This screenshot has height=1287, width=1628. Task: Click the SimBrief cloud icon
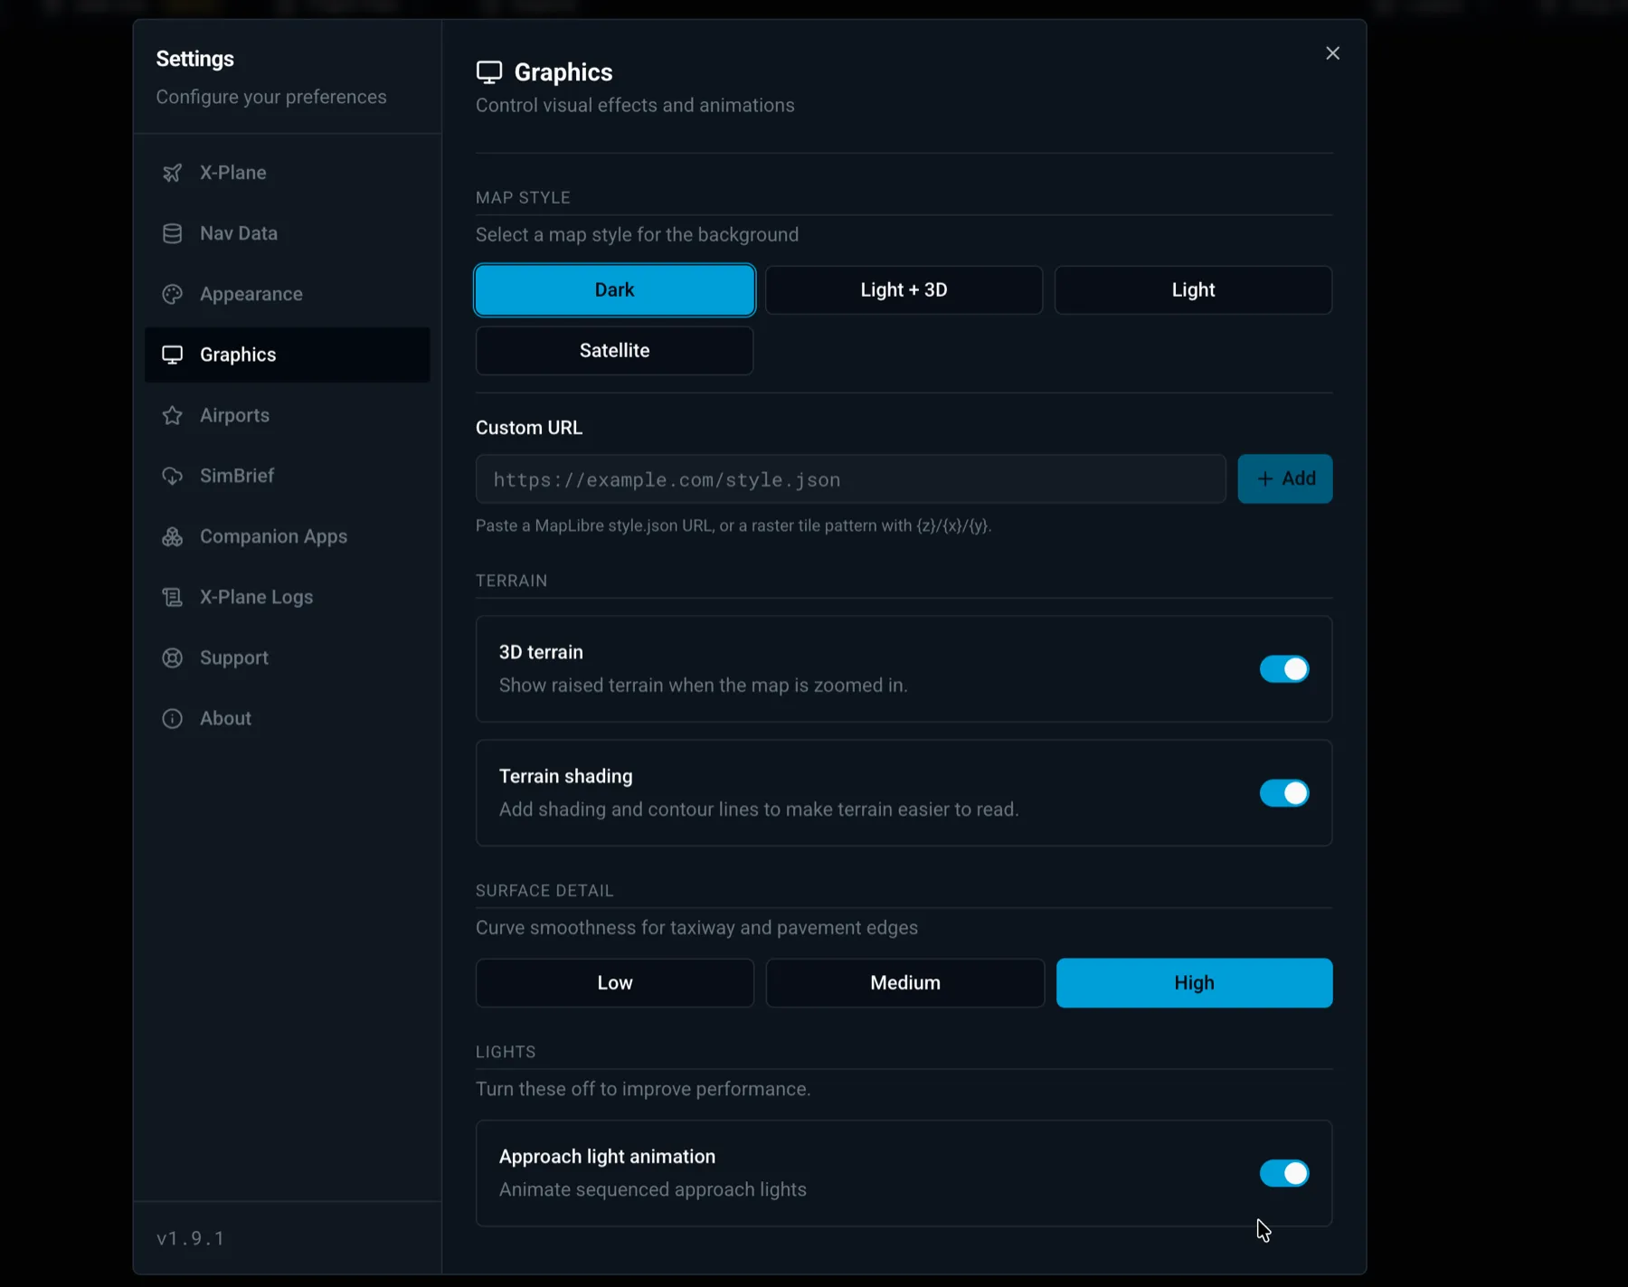[172, 476]
